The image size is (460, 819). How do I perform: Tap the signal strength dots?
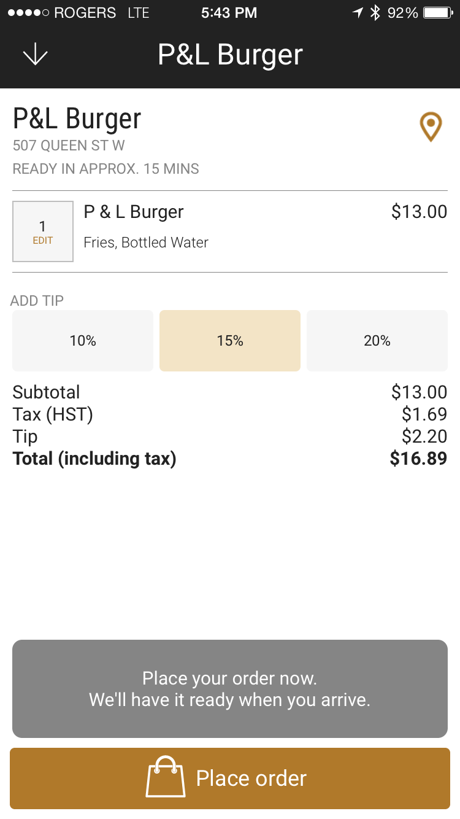point(28,13)
